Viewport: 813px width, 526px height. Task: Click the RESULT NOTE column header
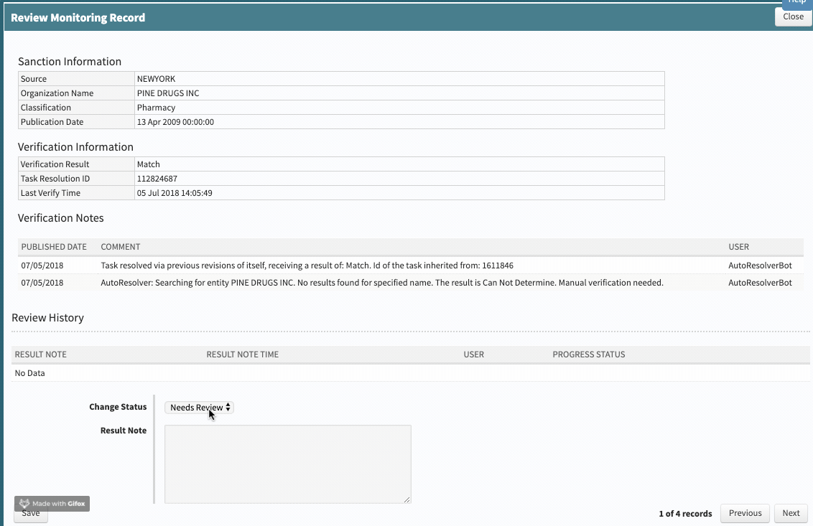click(x=41, y=354)
